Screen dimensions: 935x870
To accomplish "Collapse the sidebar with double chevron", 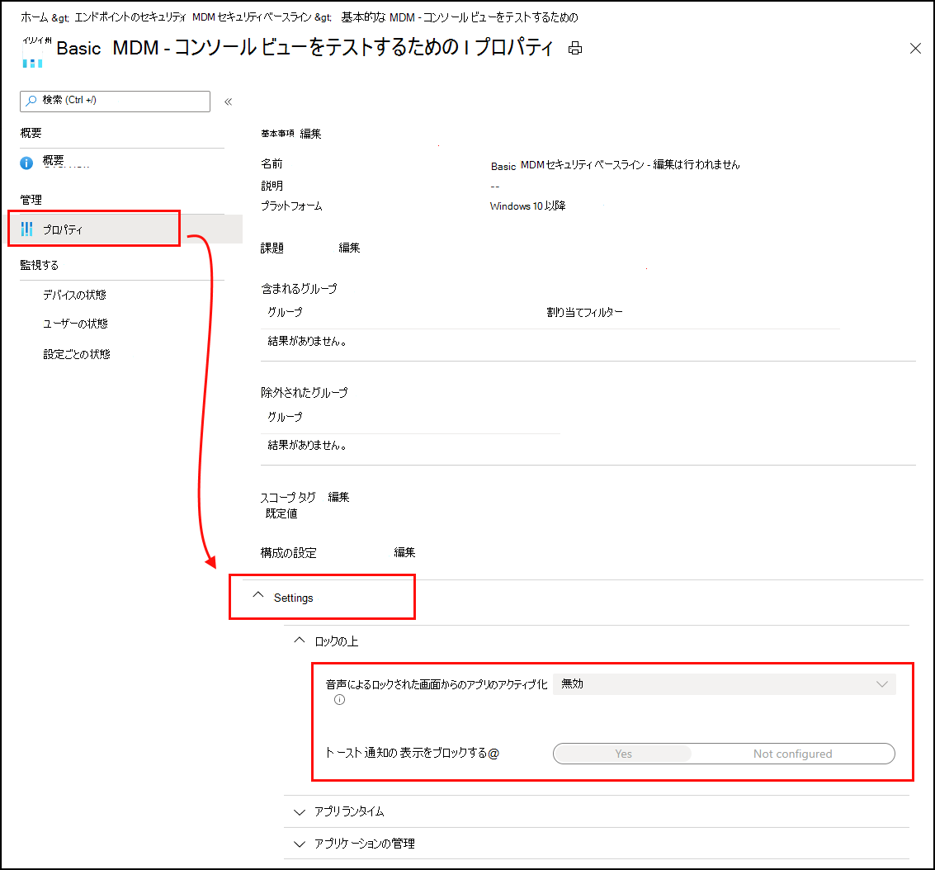I will 228,102.
